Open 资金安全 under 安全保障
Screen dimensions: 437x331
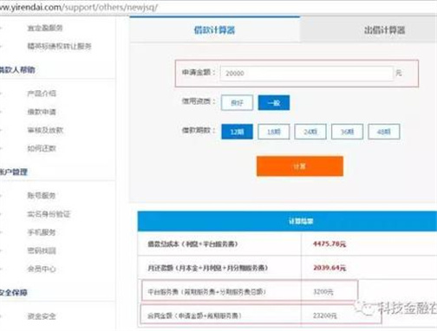point(42,316)
